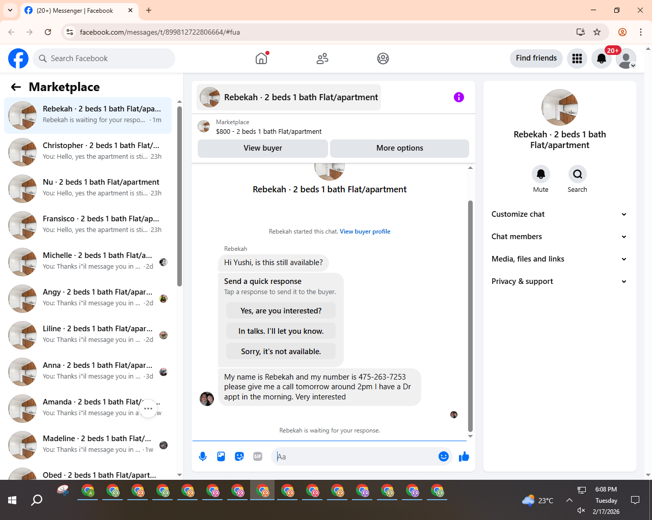Open Angy's apartment conversation
652x520 pixels.
88,299
